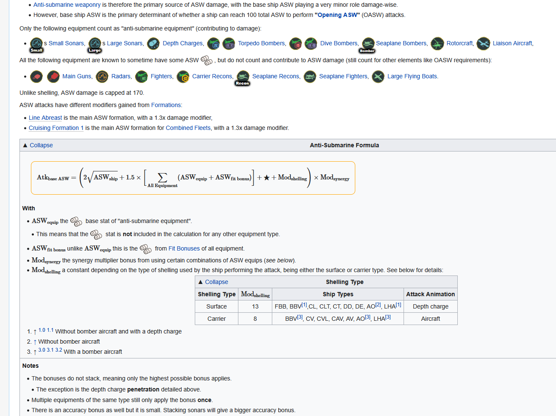556x416 pixels.
Task: Follow the Rotorcraft link
Action: click(459, 43)
